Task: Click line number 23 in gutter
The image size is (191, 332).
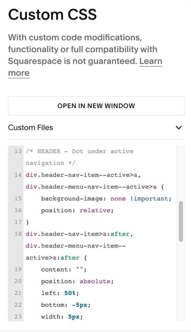Action: click(x=18, y=317)
